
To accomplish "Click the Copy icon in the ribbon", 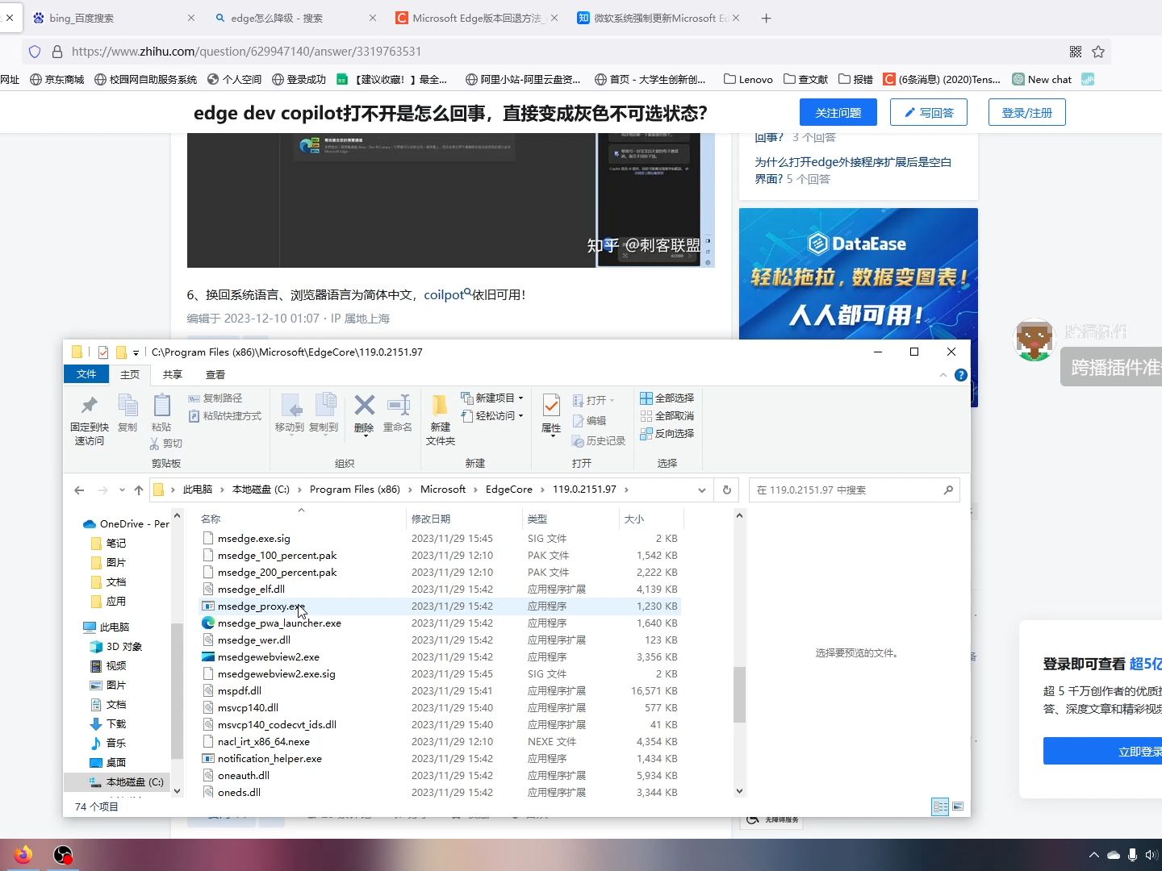I will [x=127, y=405].
